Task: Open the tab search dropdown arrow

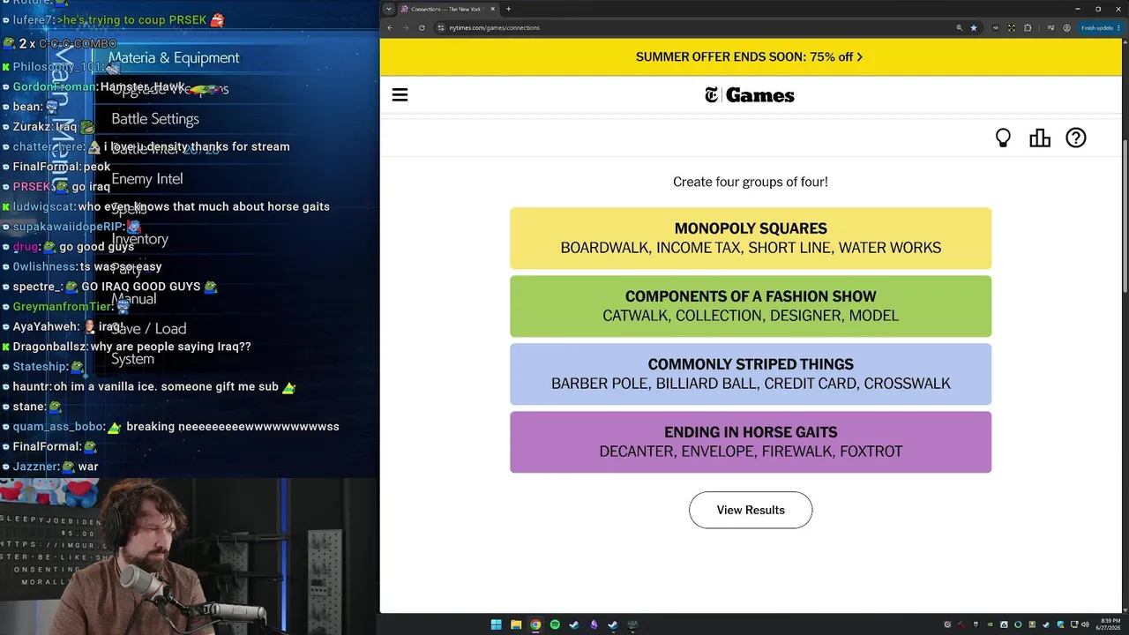Action: click(389, 9)
